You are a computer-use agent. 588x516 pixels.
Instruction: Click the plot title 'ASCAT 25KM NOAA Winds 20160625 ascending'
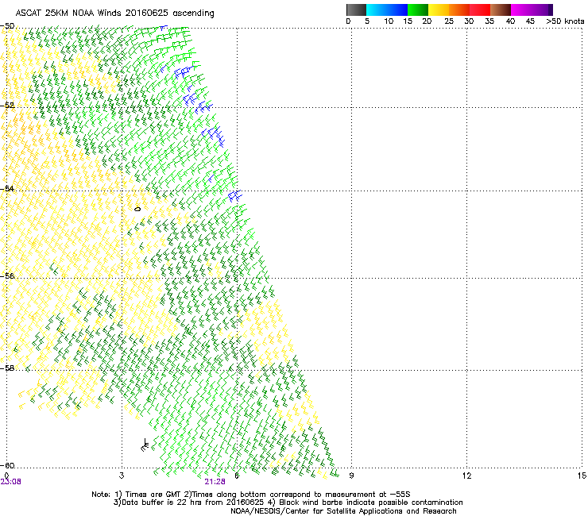pyautogui.click(x=114, y=13)
